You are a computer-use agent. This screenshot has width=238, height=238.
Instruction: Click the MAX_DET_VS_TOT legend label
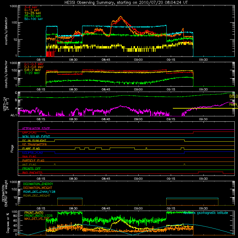pos(37,219)
